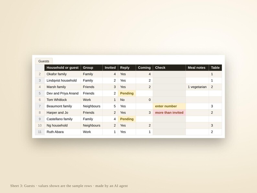The image size is (257, 193).
Task: Click the Ng household cell
Action: [x=62, y=125]
